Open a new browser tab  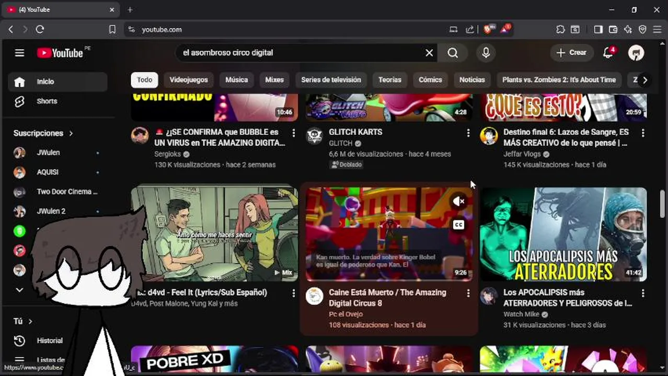(130, 9)
